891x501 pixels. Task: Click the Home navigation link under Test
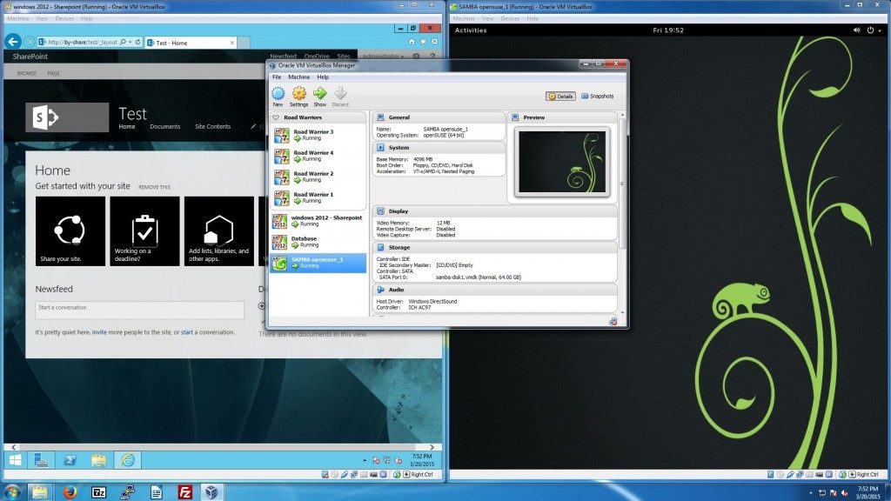coord(127,127)
